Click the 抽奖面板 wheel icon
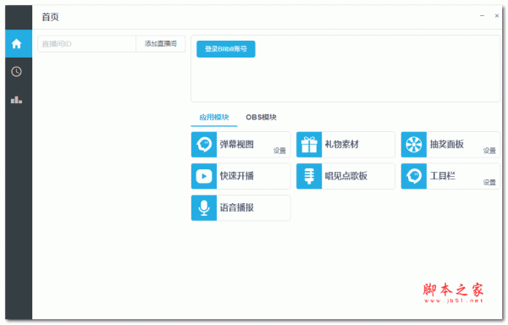This screenshot has height=325, width=508. (414, 145)
